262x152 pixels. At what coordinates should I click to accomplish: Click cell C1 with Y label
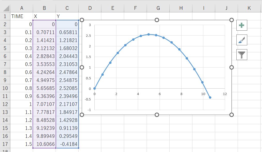click(x=67, y=16)
